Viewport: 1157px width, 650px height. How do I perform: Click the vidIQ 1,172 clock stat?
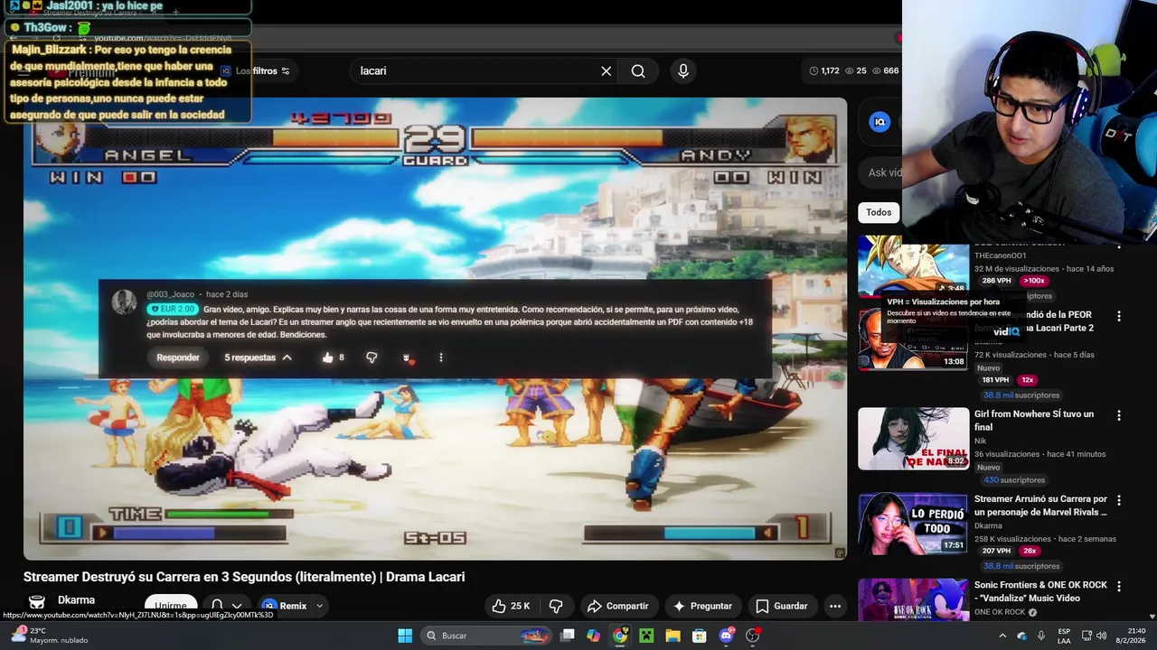click(x=824, y=71)
